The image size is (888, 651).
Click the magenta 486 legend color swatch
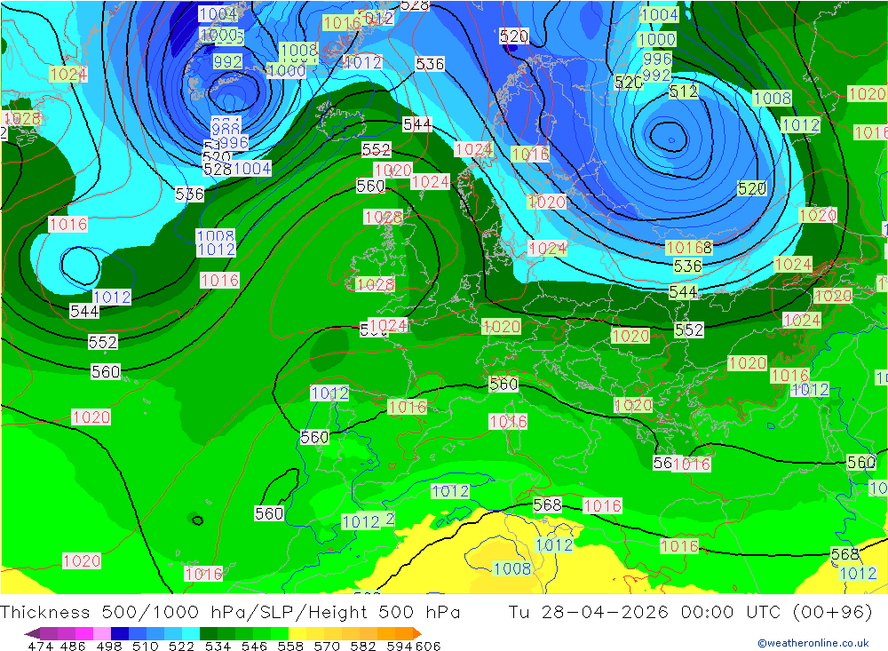[83, 633]
